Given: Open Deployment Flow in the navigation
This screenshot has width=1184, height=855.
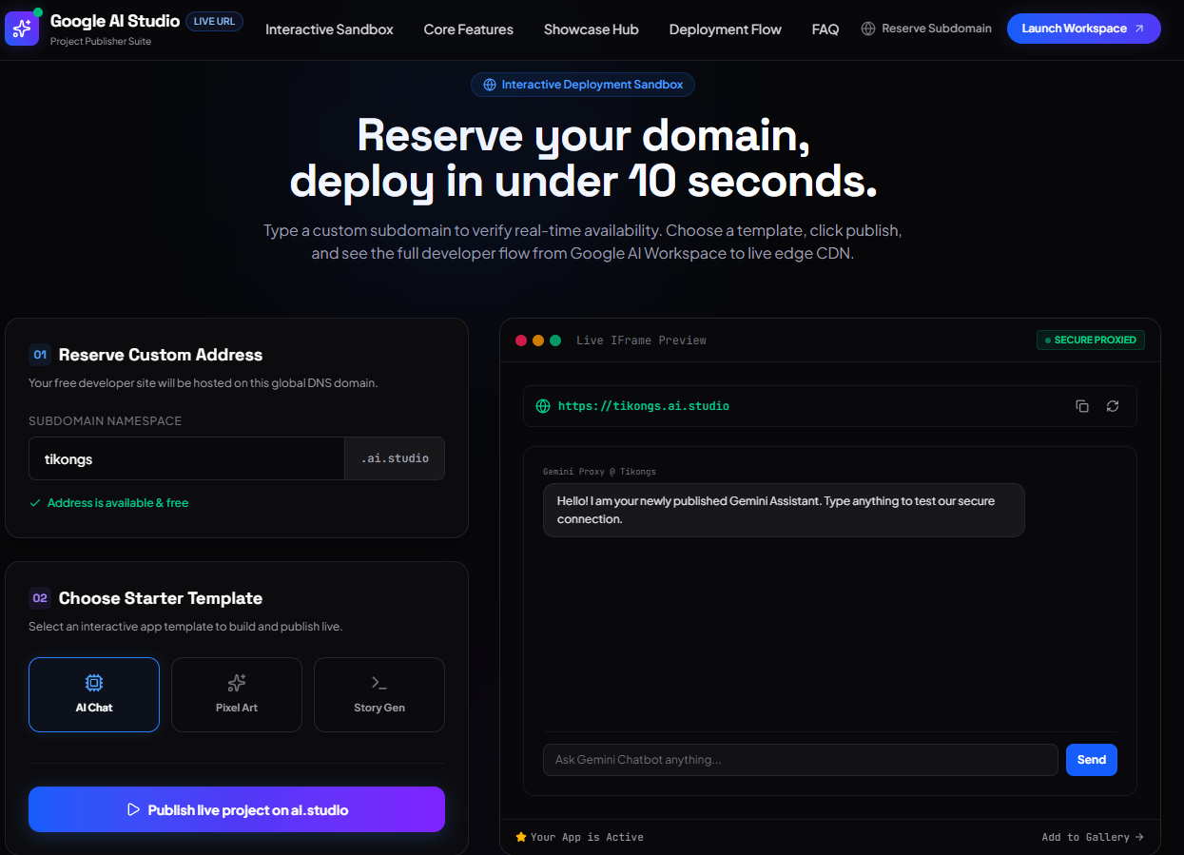Looking at the screenshot, I should [726, 29].
